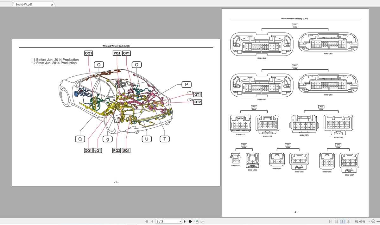Click the QQ1 label on page 2
The width and height of the screenshot is (380, 225).
[244, 145]
